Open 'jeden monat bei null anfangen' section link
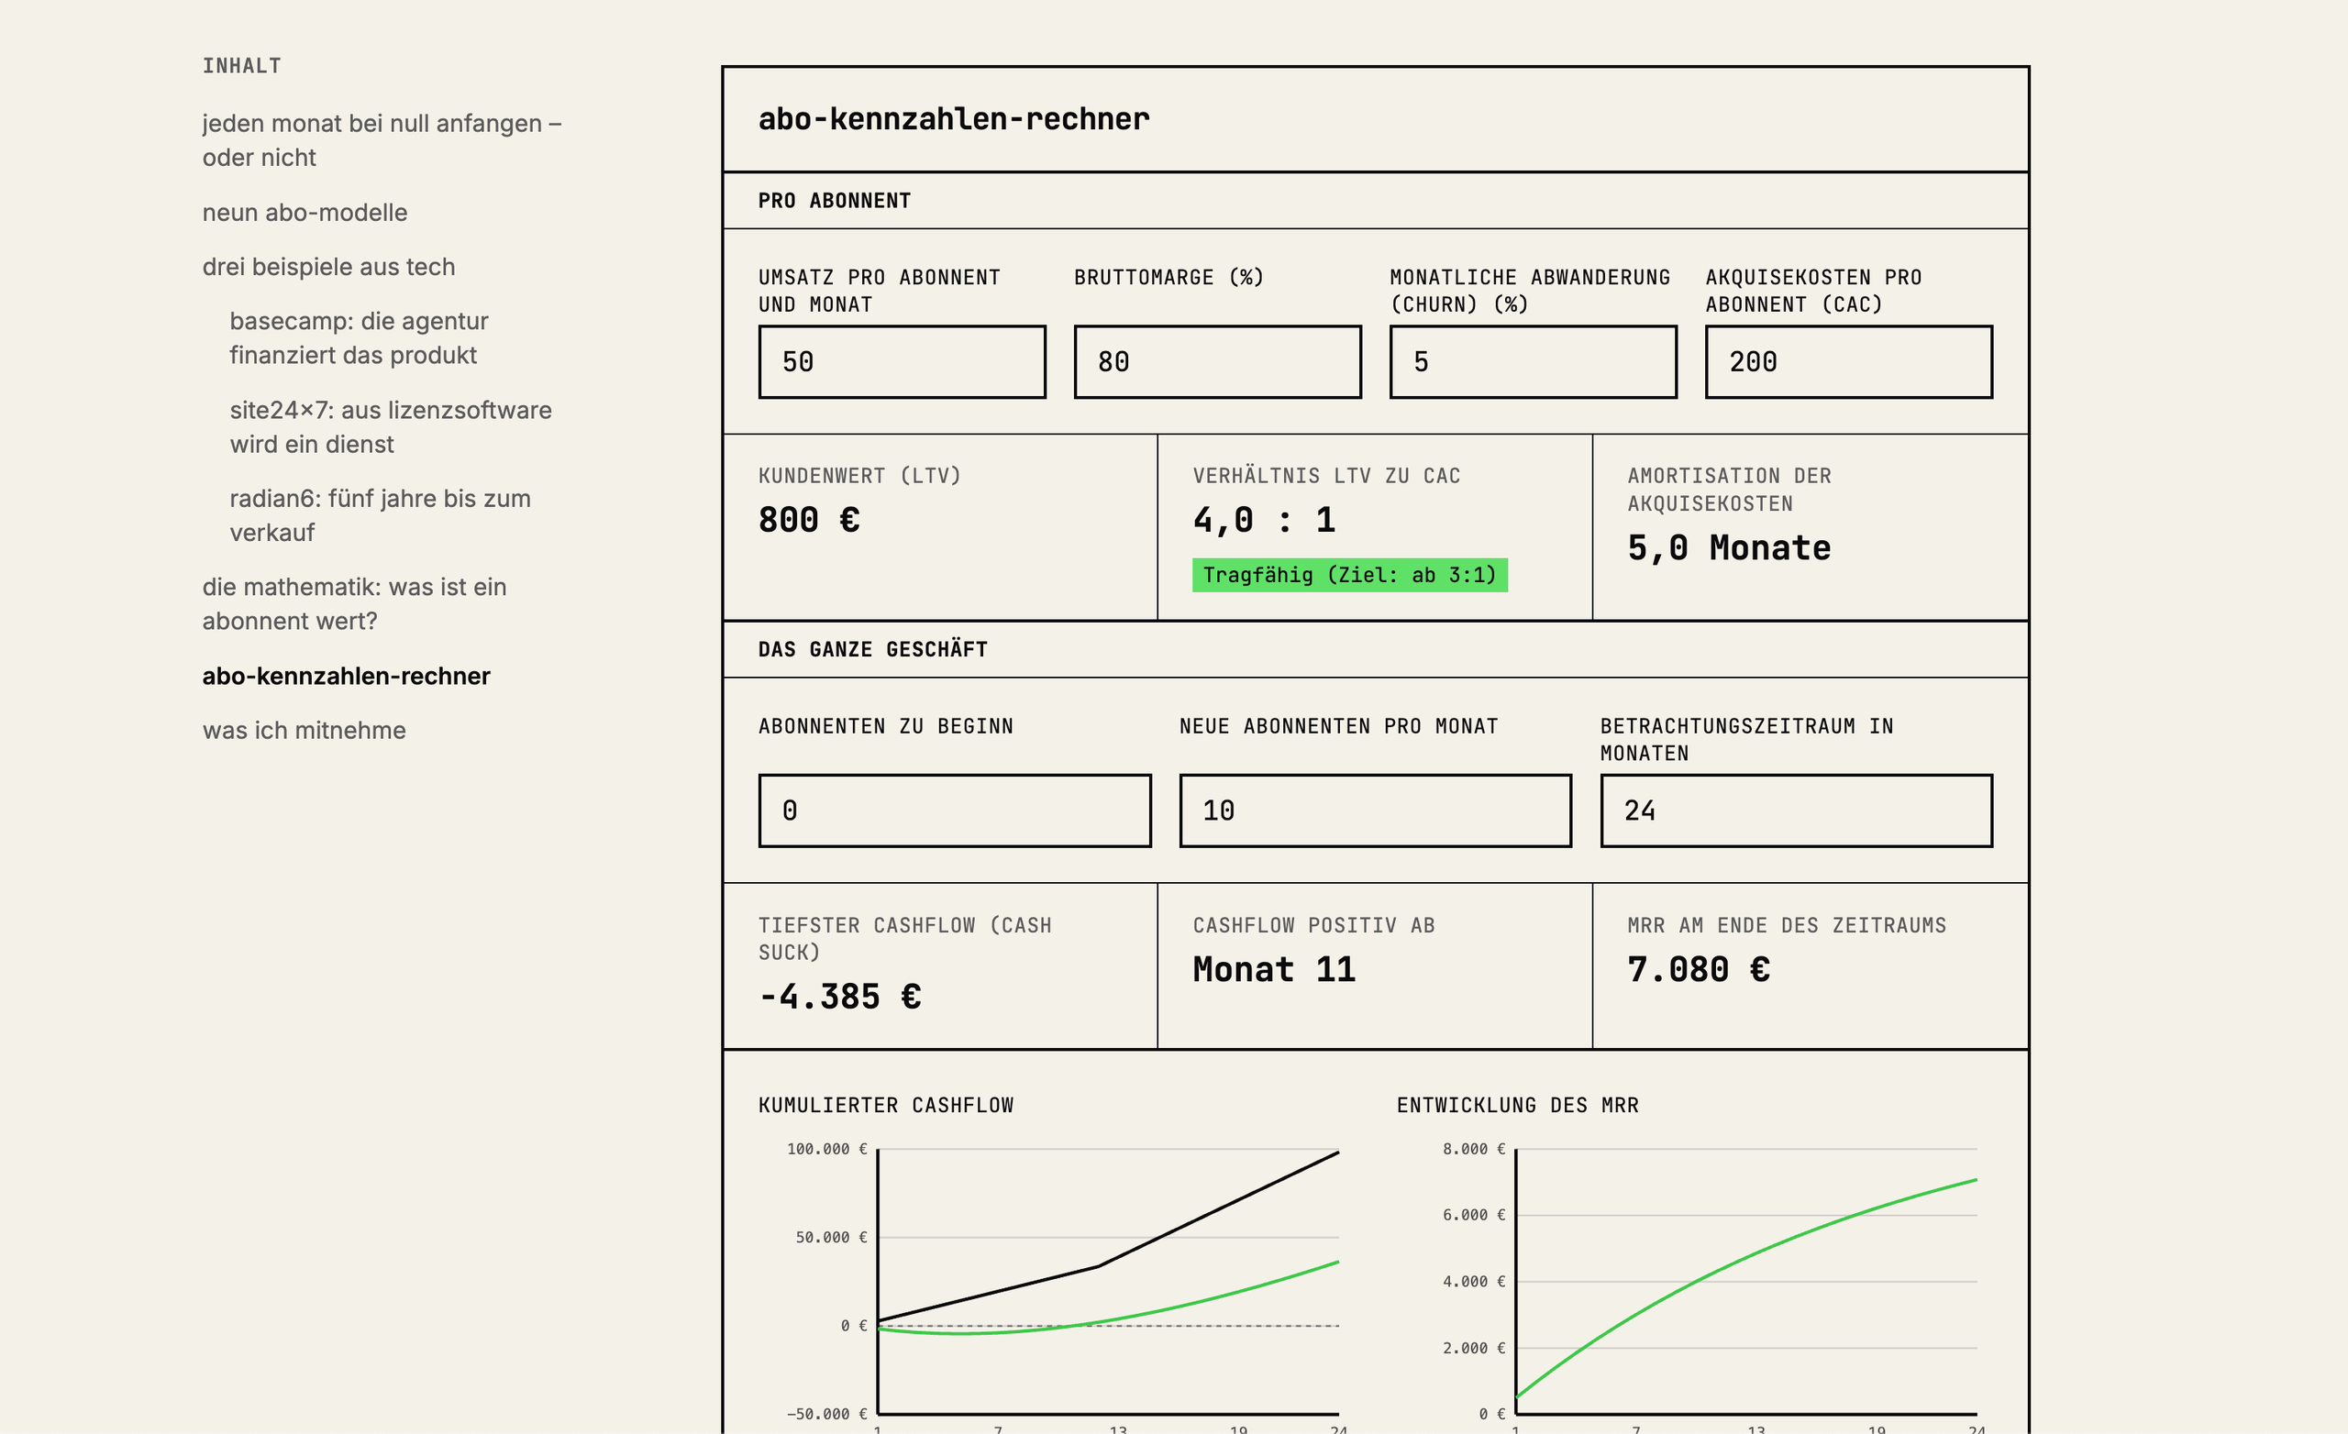 coord(382,140)
